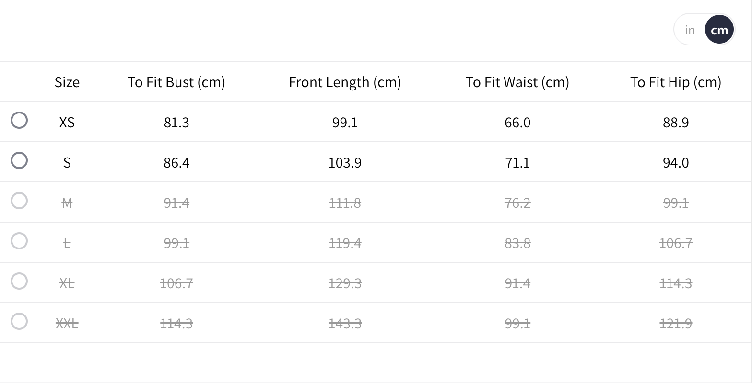
Task: Click the To Fit Bust column header
Action: tap(176, 82)
